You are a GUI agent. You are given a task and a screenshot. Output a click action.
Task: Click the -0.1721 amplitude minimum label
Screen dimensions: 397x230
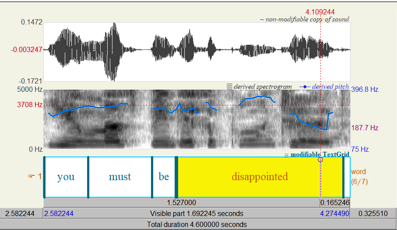(30, 81)
